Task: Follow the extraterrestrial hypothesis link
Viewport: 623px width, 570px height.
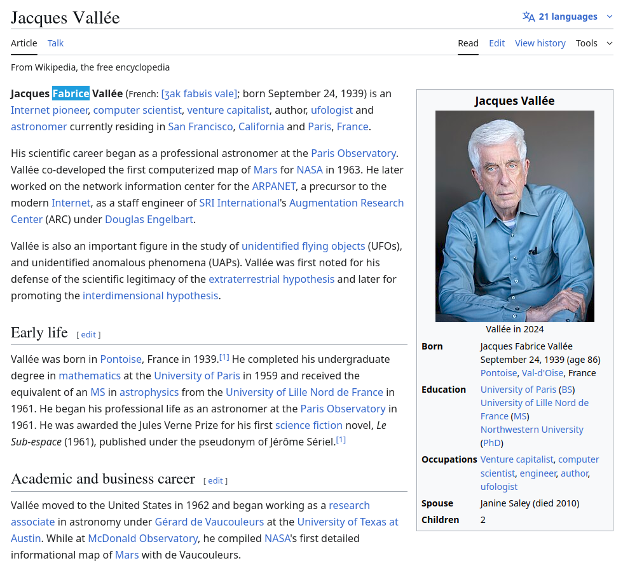Action: coord(271,279)
